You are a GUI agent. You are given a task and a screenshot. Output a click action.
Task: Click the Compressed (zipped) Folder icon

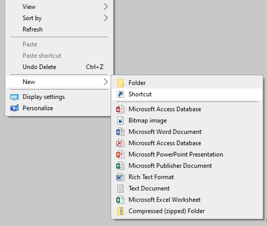(x=120, y=211)
